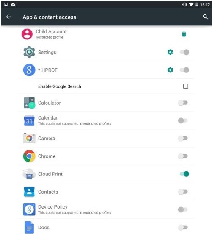Tap the Child Account profile name
Screen dimensions: 212x234
pyautogui.click(x=51, y=31)
